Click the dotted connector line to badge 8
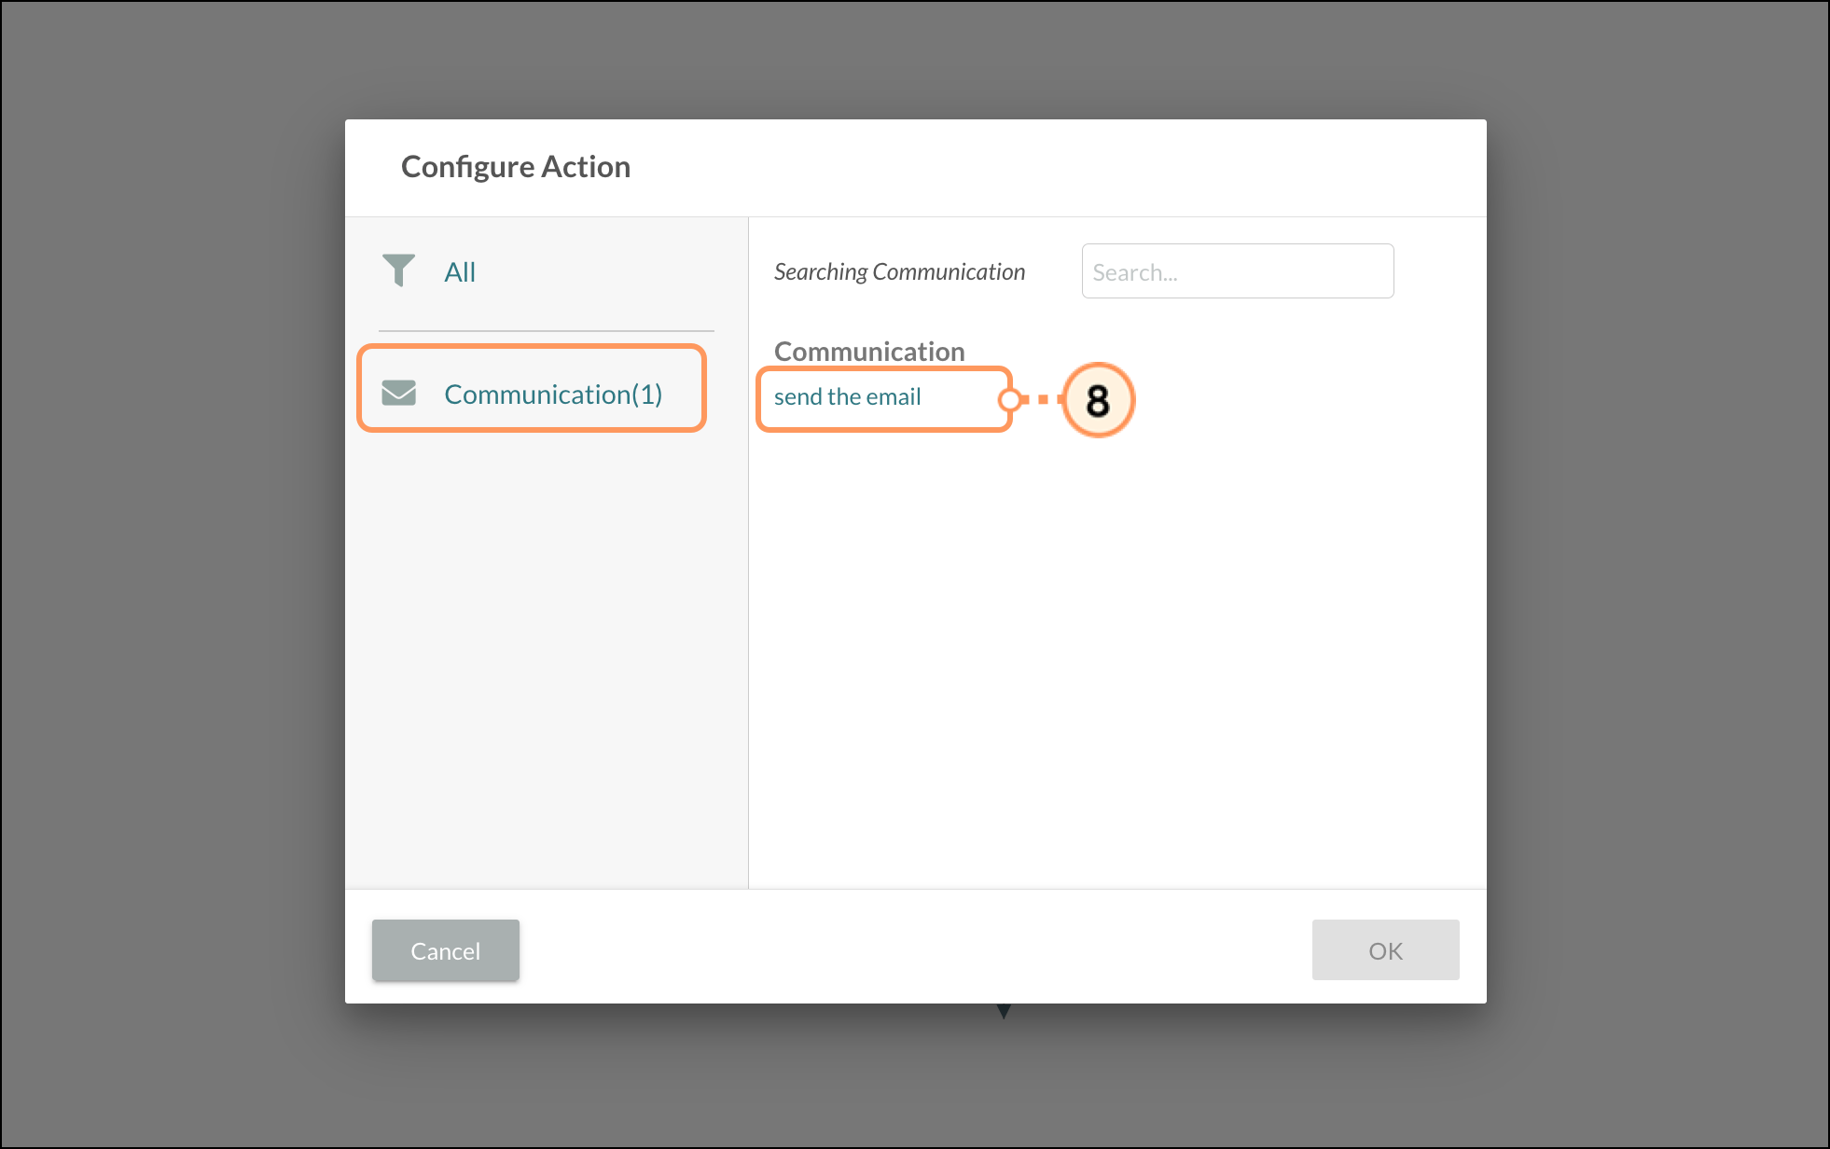Viewport: 1830px width, 1149px height. [x=1043, y=400]
